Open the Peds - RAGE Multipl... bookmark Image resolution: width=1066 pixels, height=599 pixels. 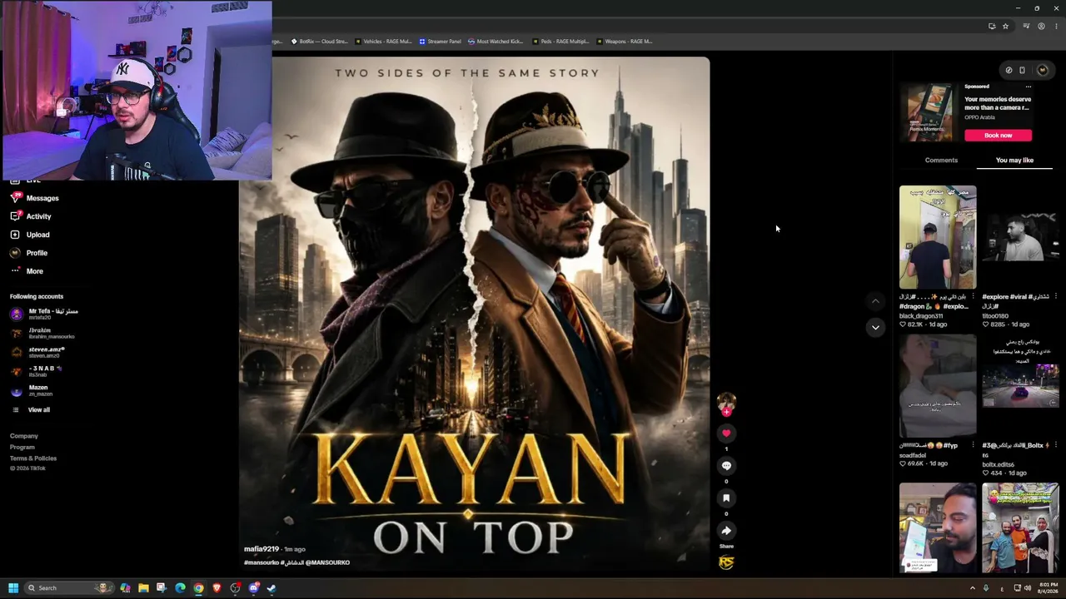point(560,41)
